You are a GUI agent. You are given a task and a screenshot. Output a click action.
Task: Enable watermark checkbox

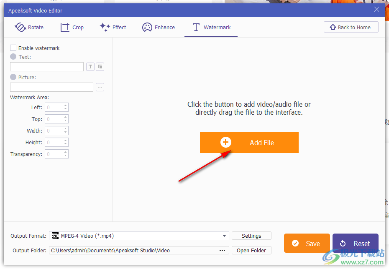pos(13,48)
